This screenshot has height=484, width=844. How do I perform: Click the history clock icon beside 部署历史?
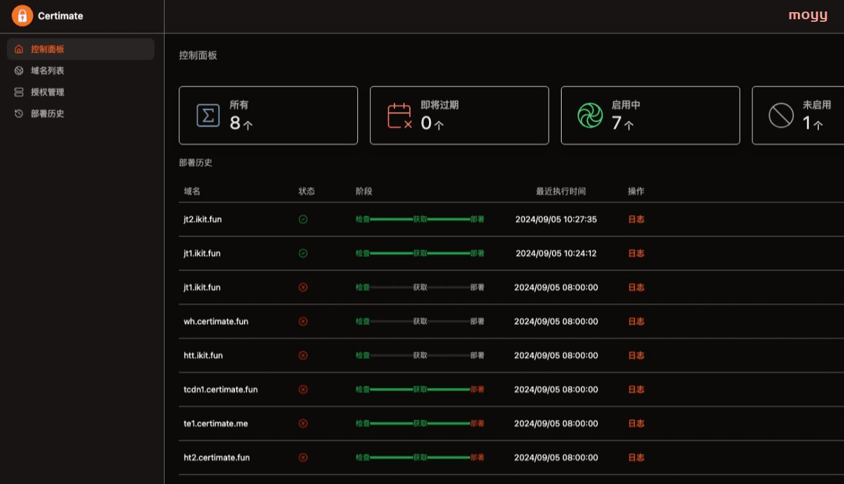[x=19, y=114]
